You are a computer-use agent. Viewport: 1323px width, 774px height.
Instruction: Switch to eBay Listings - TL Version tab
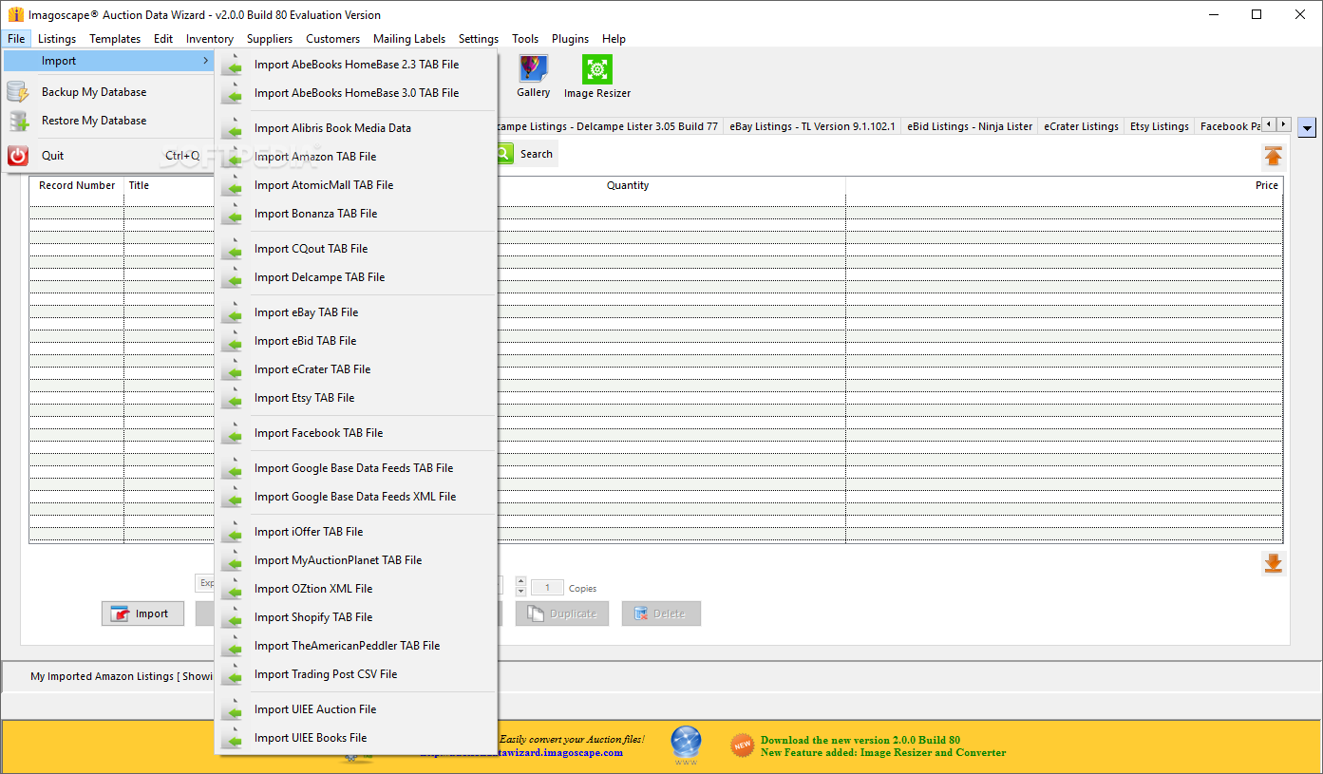click(812, 126)
